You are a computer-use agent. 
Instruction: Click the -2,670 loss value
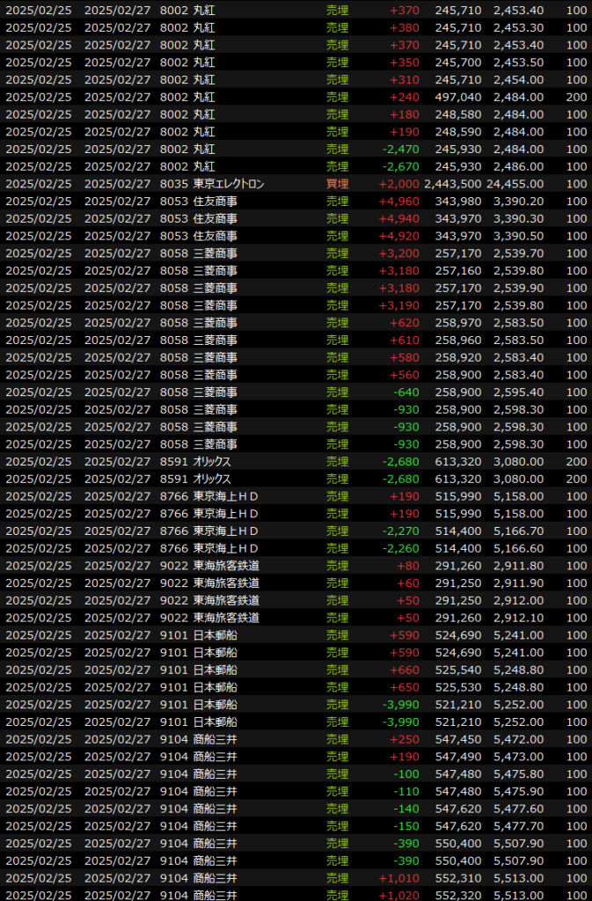(x=400, y=166)
